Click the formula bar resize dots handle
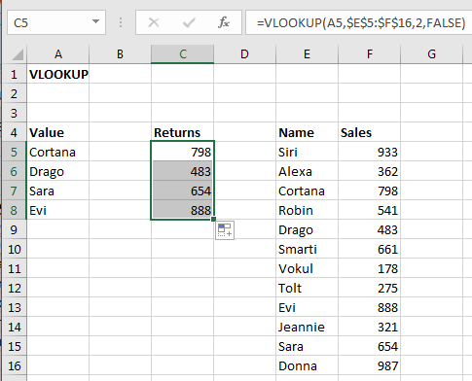Viewport: 472px width, 381px height. pos(121,22)
